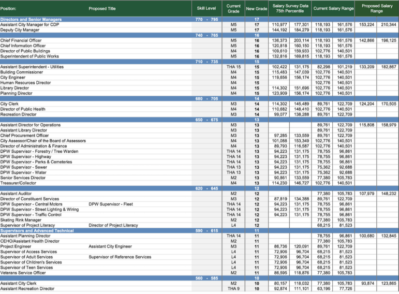Click 'Supervisor of Reference Services' proposed title
Image resolution: width=399 pixels, height=294 pixels.
tap(120, 257)
